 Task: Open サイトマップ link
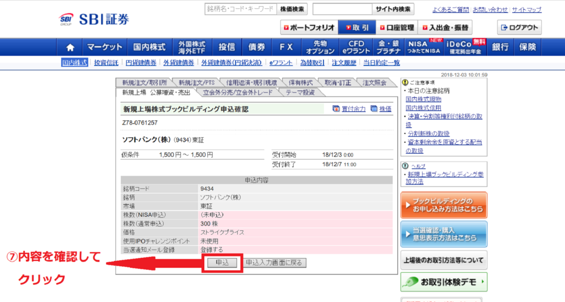pyautogui.click(x=526, y=10)
